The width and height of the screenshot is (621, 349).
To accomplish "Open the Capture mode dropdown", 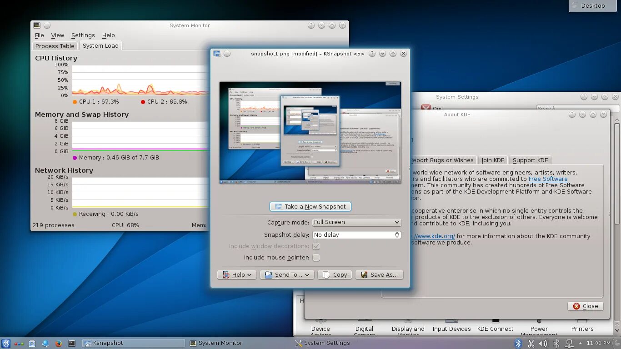I will click(356, 222).
